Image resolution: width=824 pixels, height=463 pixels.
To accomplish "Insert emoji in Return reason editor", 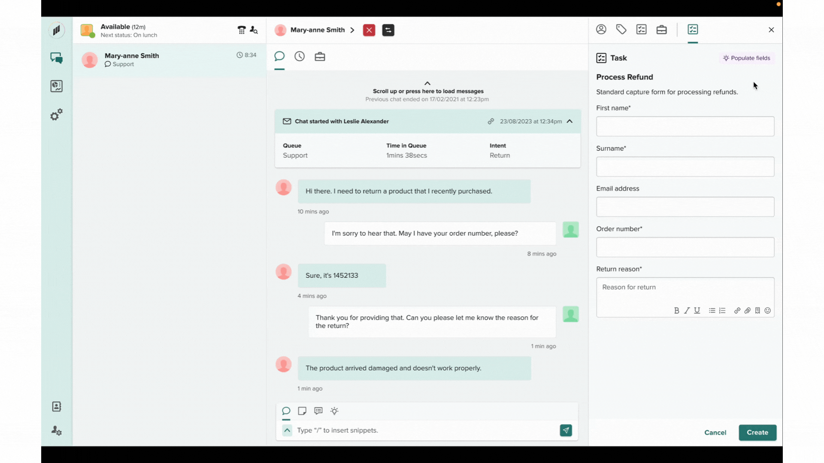I will pos(768,310).
